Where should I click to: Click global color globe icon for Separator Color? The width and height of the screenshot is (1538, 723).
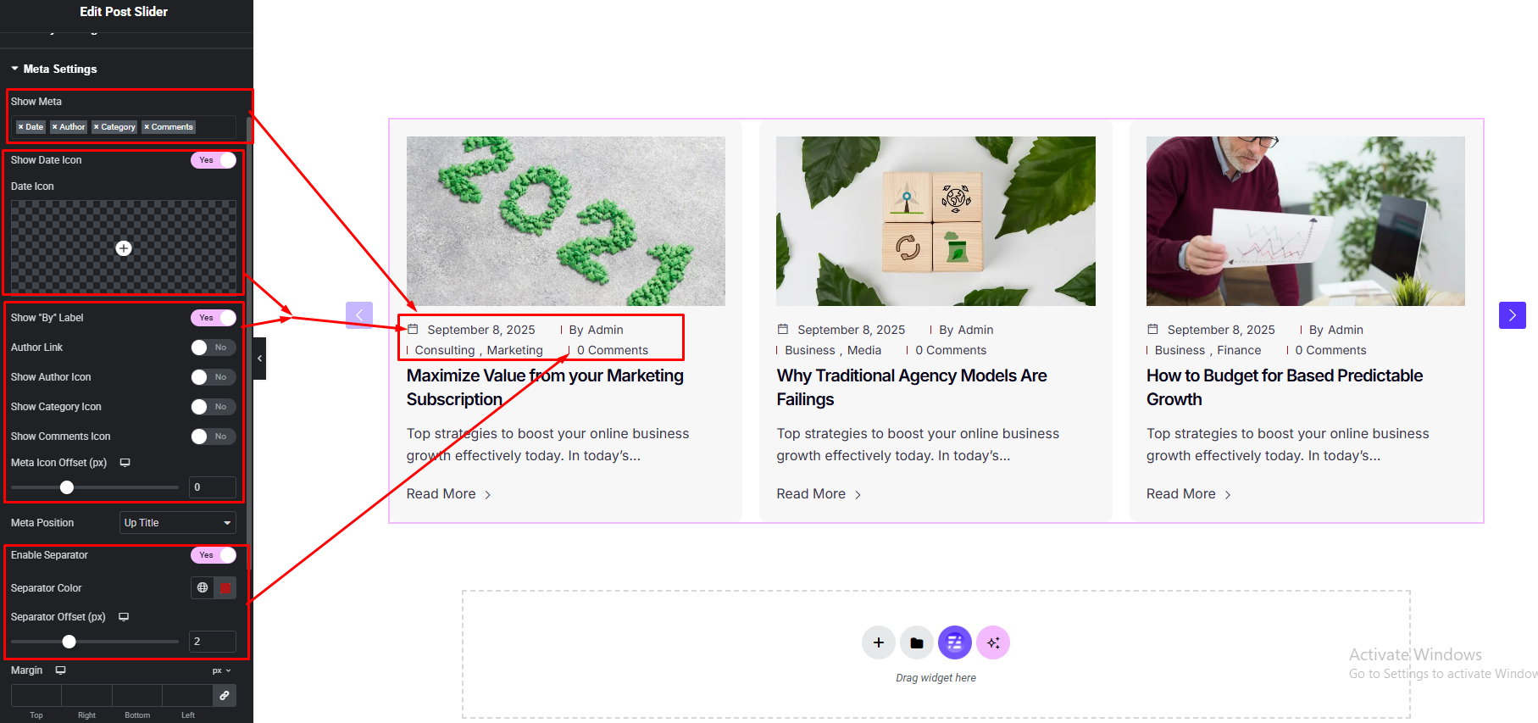click(203, 587)
